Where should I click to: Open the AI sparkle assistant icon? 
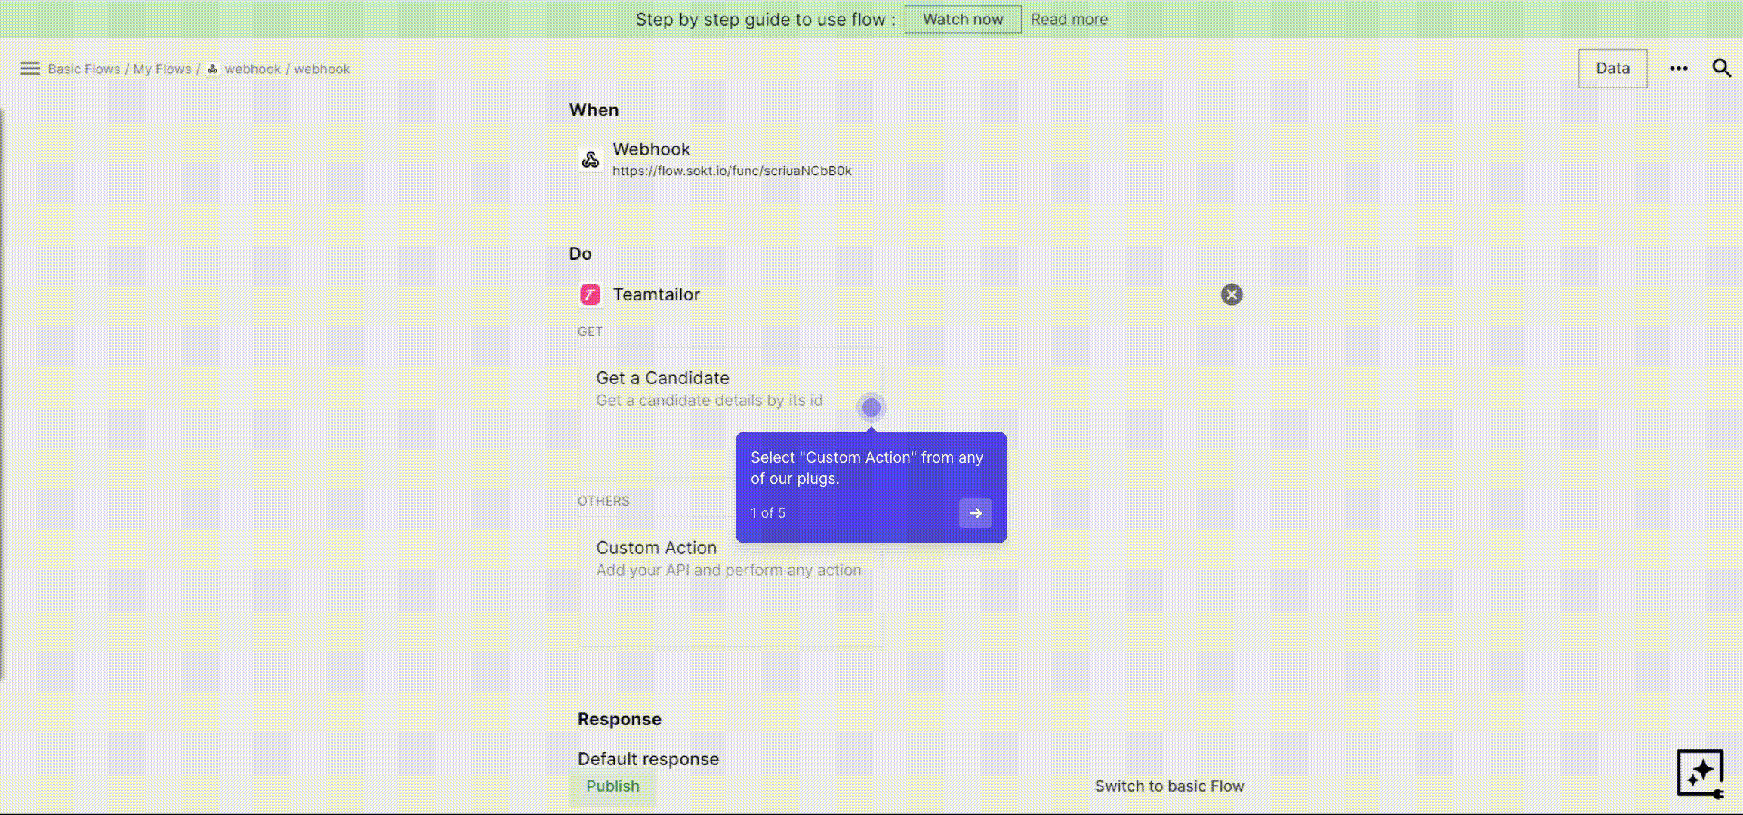[1700, 773]
